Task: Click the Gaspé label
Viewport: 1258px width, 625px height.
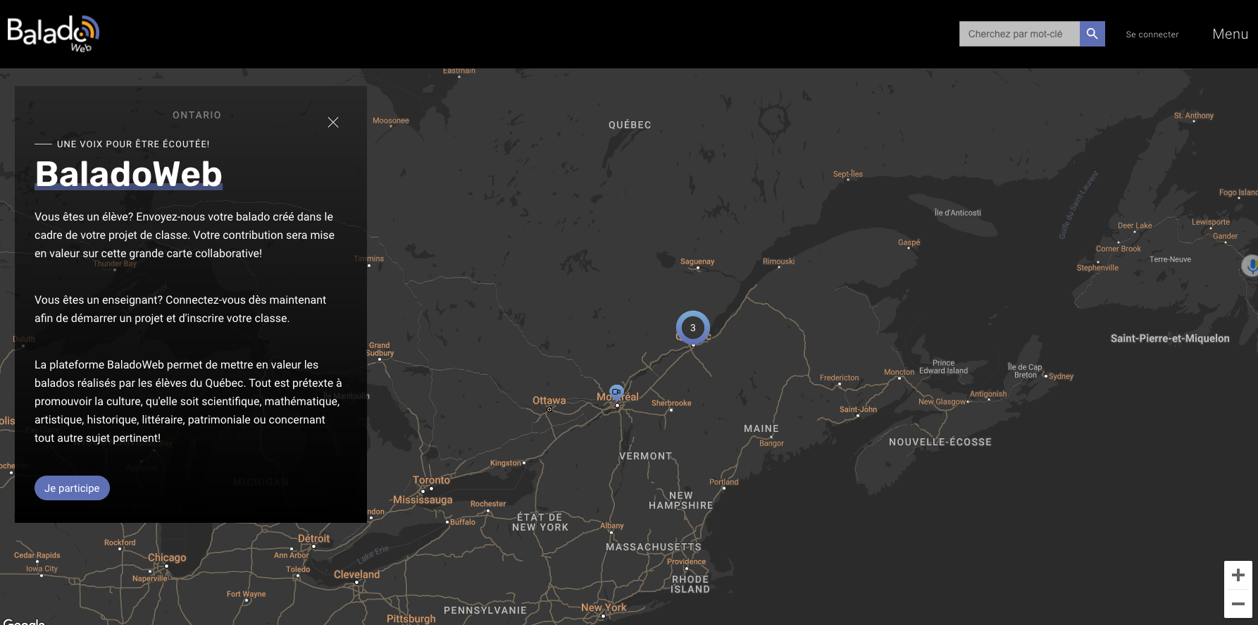Action: click(909, 242)
